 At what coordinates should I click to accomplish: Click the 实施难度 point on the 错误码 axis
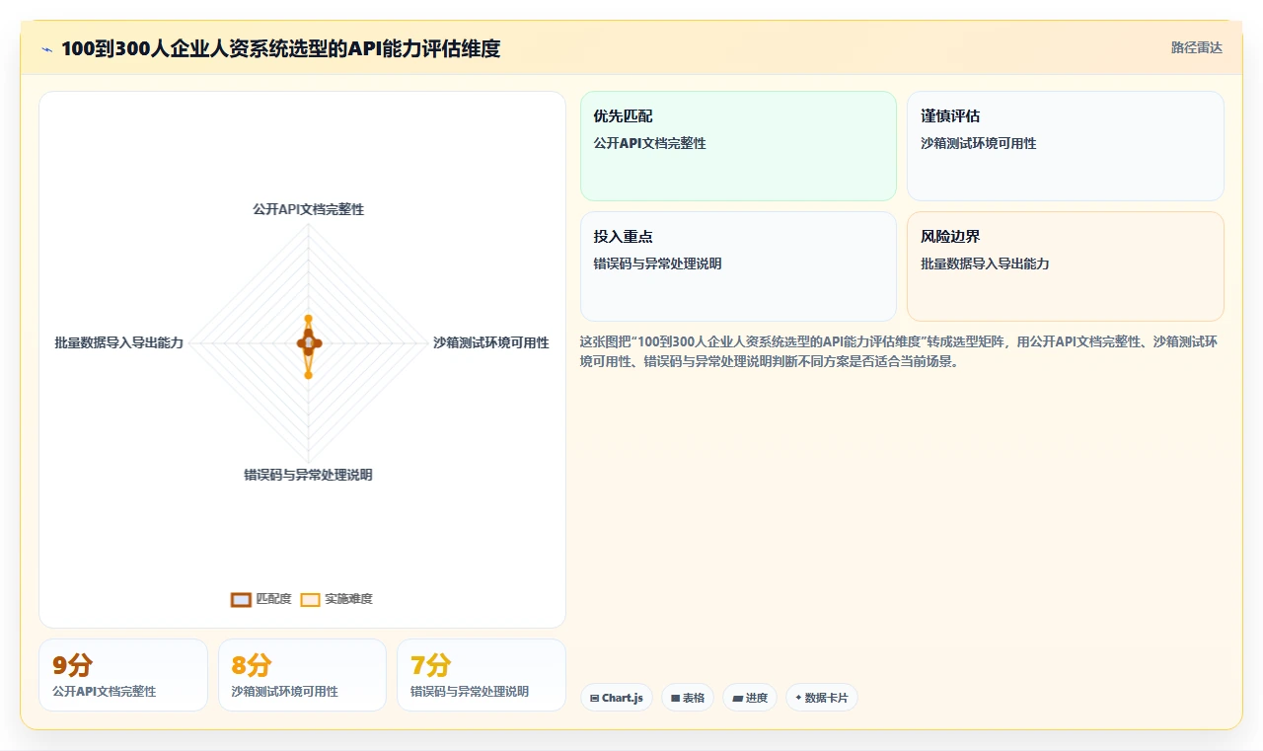coord(308,375)
